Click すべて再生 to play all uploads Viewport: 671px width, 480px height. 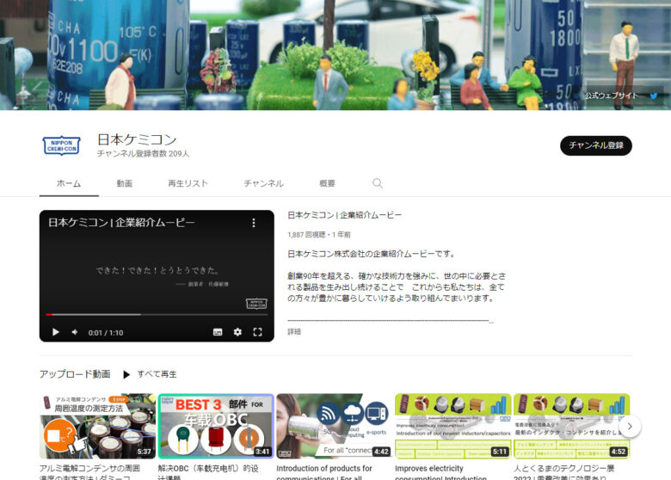click(x=157, y=374)
